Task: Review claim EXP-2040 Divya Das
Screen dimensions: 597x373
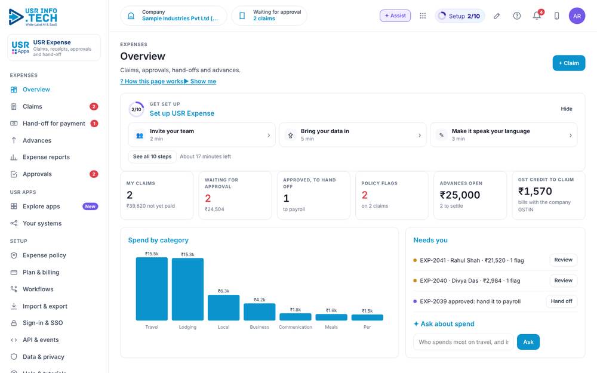Action: 563,280
